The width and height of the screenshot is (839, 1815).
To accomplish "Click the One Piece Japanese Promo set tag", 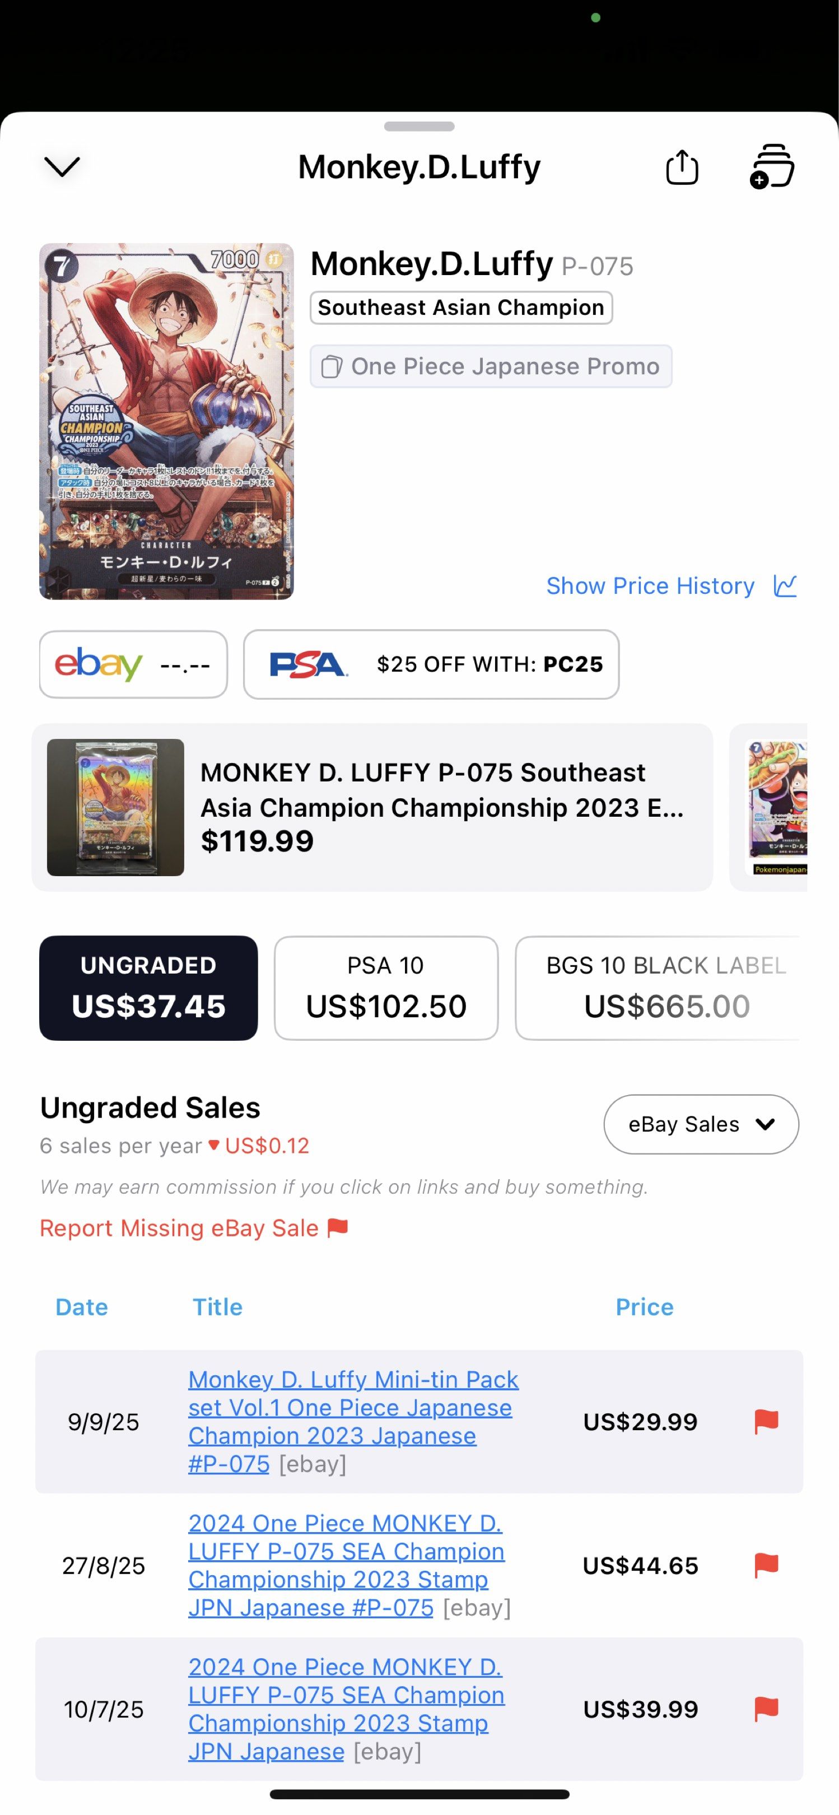I will [x=491, y=366].
